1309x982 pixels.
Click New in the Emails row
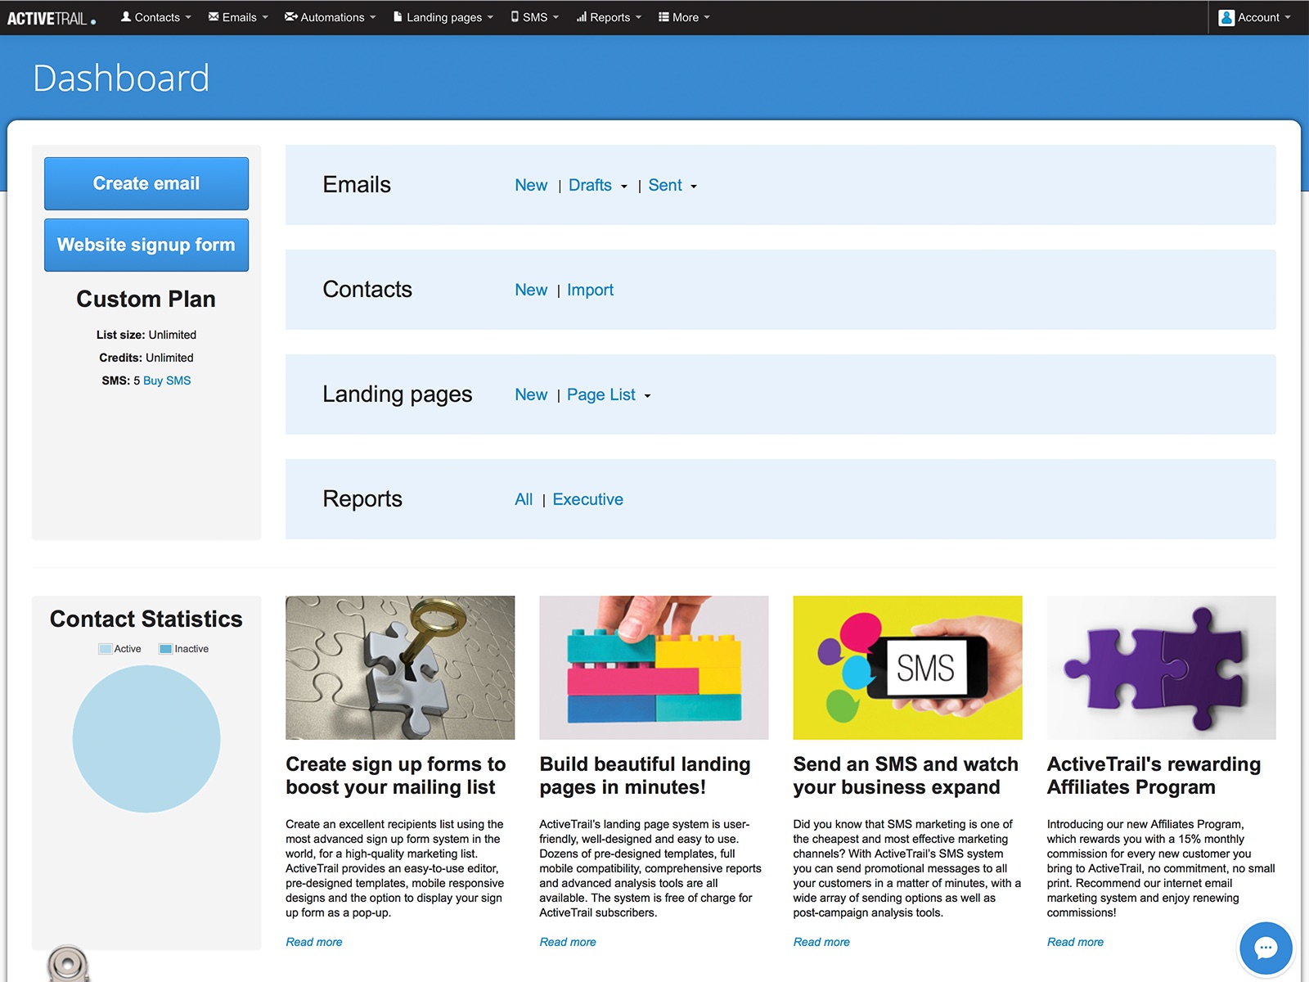(531, 185)
